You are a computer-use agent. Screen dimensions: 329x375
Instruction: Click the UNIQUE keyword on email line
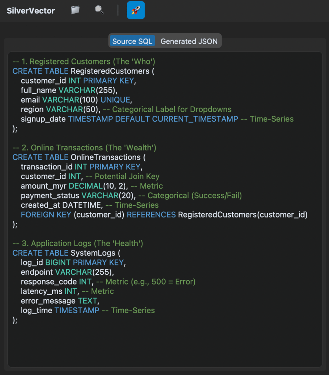pos(115,100)
